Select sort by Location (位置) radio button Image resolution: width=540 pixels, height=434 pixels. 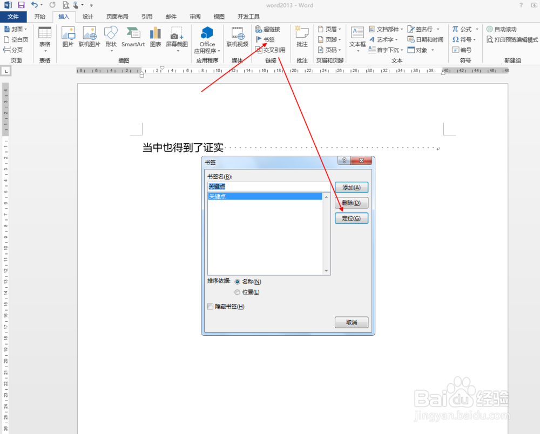point(237,292)
